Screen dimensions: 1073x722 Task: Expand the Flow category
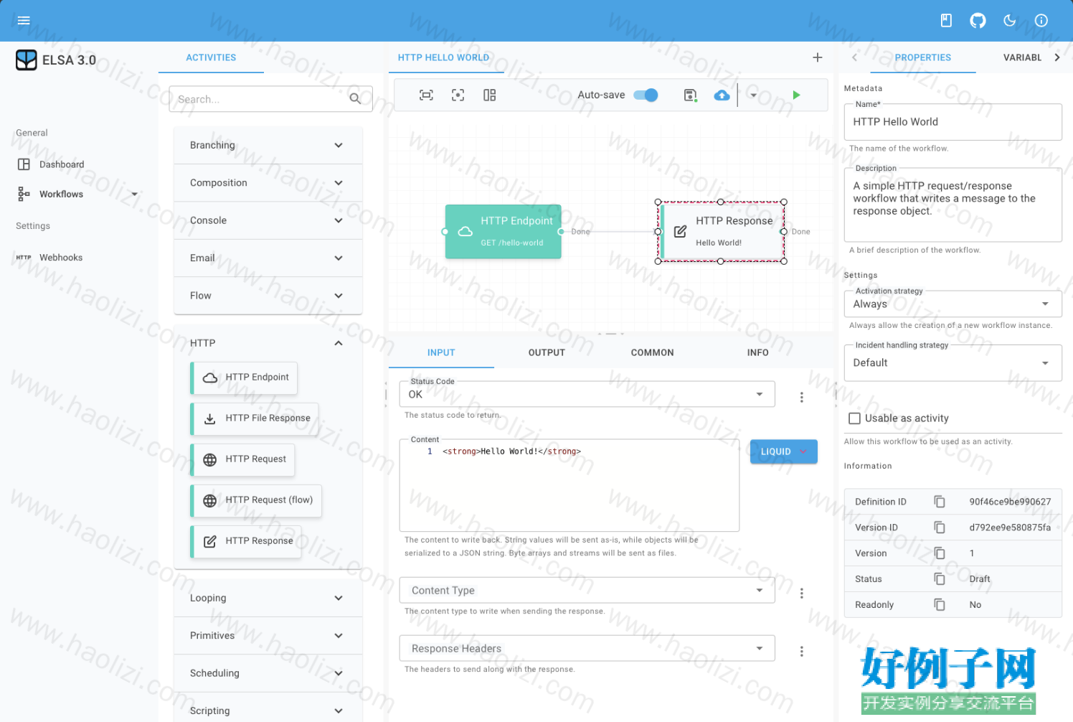click(268, 296)
